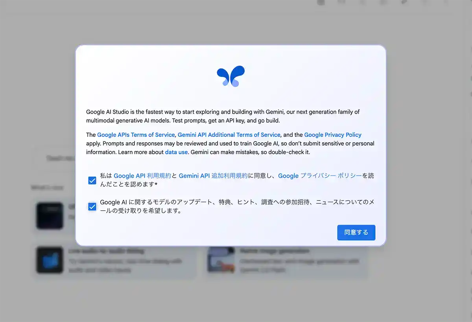Image resolution: width=472 pixels, height=322 pixels.
Task: Open Gemini API Additional Terms of Service link
Action: click(x=229, y=135)
